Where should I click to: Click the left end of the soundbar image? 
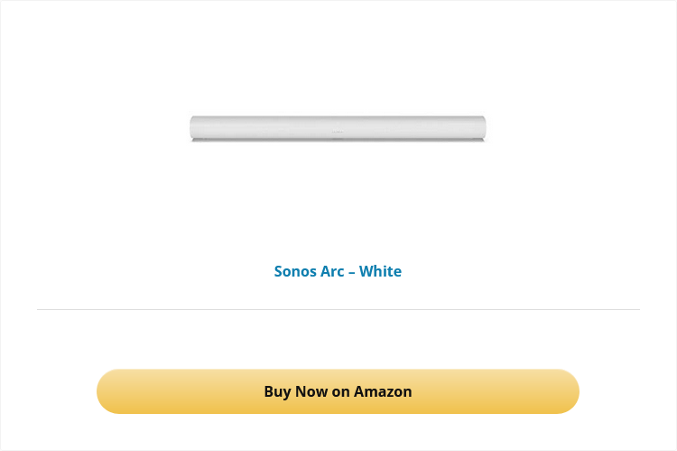pos(195,127)
